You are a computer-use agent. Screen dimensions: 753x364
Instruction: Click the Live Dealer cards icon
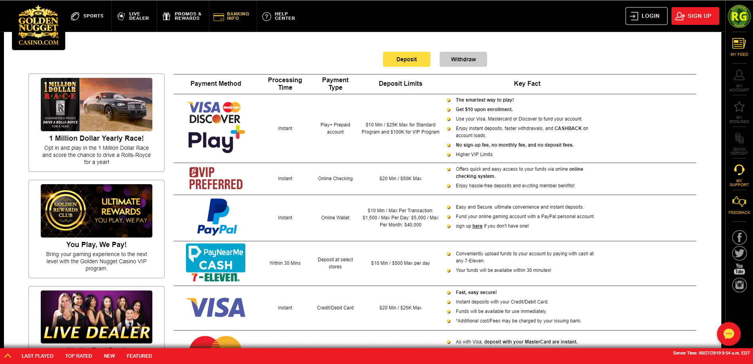click(x=121, y=16)
